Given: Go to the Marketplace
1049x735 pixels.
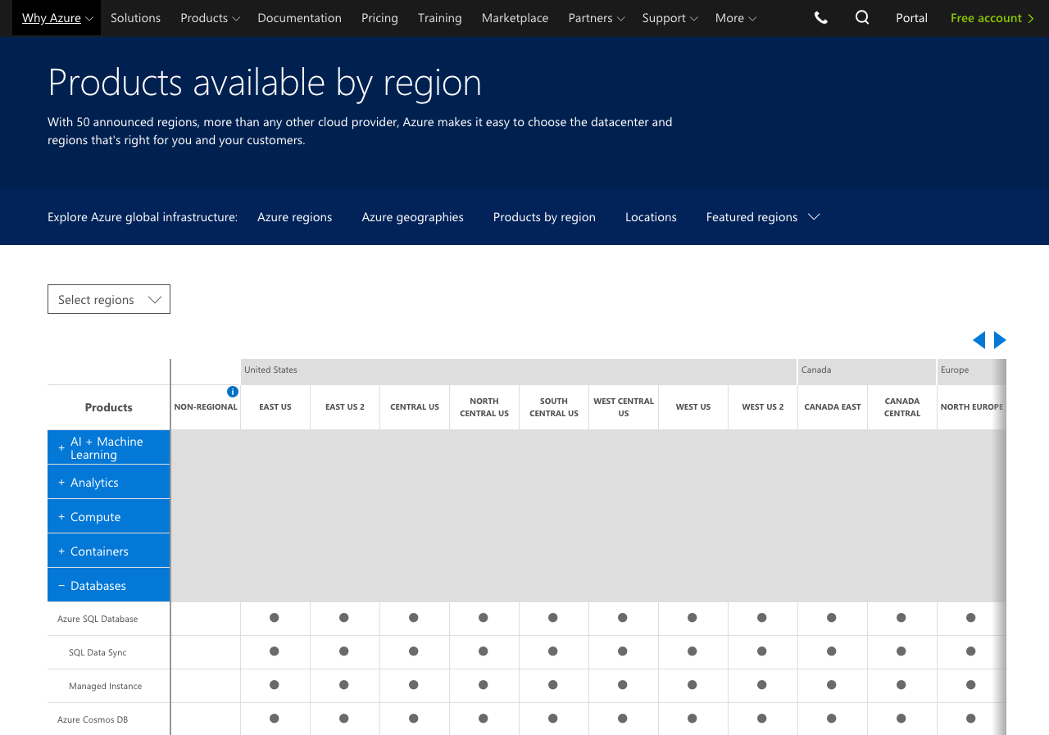Looking at the screenshot, I should tap(515, 18).
